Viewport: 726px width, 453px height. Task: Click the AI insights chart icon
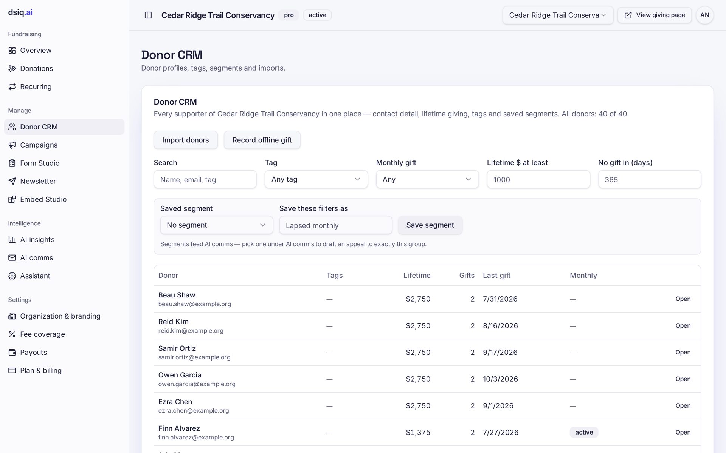click(12, 240)
